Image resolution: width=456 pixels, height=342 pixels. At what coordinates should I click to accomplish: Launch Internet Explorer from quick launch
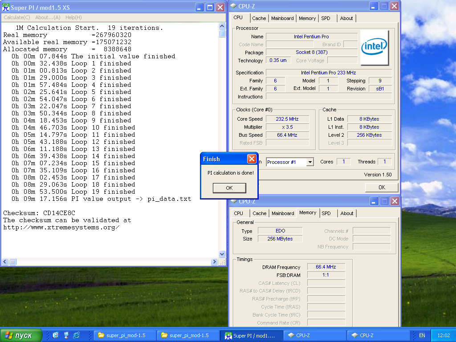(x=77, y=335)
